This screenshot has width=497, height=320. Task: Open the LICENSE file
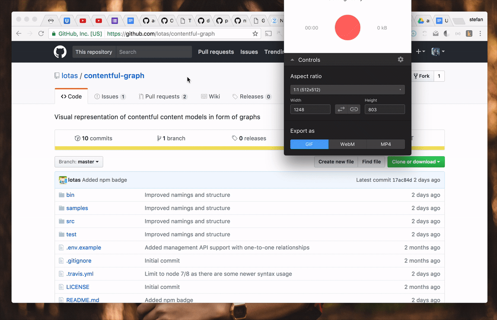[x=78, y=287]
